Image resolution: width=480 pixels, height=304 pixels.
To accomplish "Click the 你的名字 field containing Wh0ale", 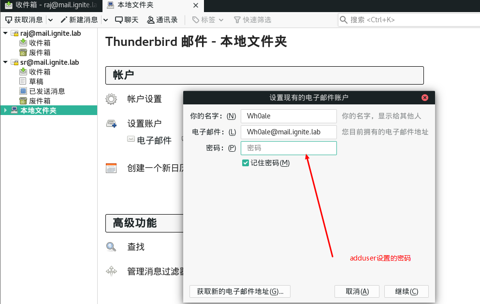I will tap(289, 116).
